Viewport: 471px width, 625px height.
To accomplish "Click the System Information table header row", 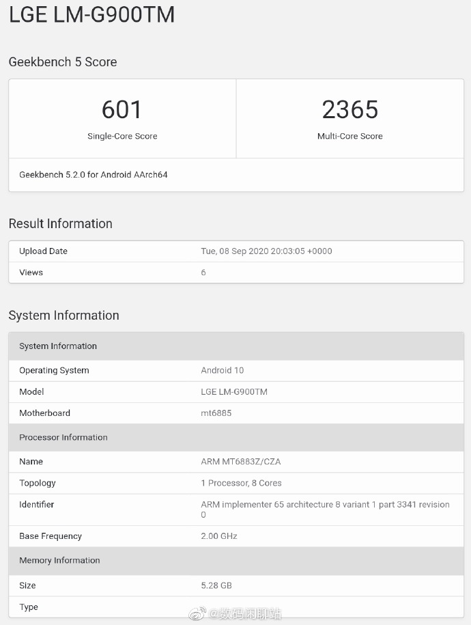I will 235,346.
